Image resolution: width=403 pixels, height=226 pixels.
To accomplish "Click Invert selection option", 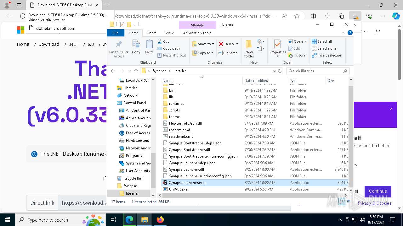I will click(327, 55).
